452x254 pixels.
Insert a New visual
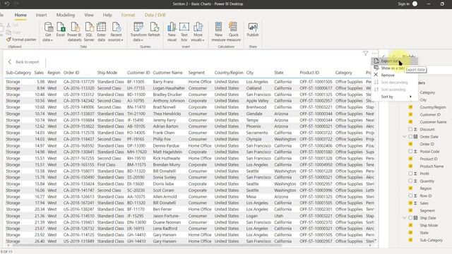tap(172, 31)
